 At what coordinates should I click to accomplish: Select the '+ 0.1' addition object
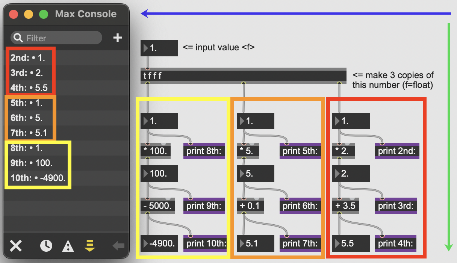251,206
